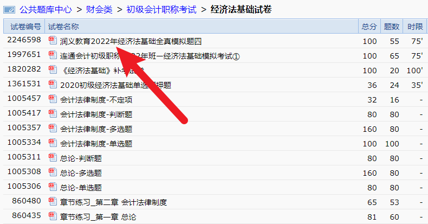Click paper icon for 总论-单选题
This screenshot has width=428, height=224.
tap(53, 187)
